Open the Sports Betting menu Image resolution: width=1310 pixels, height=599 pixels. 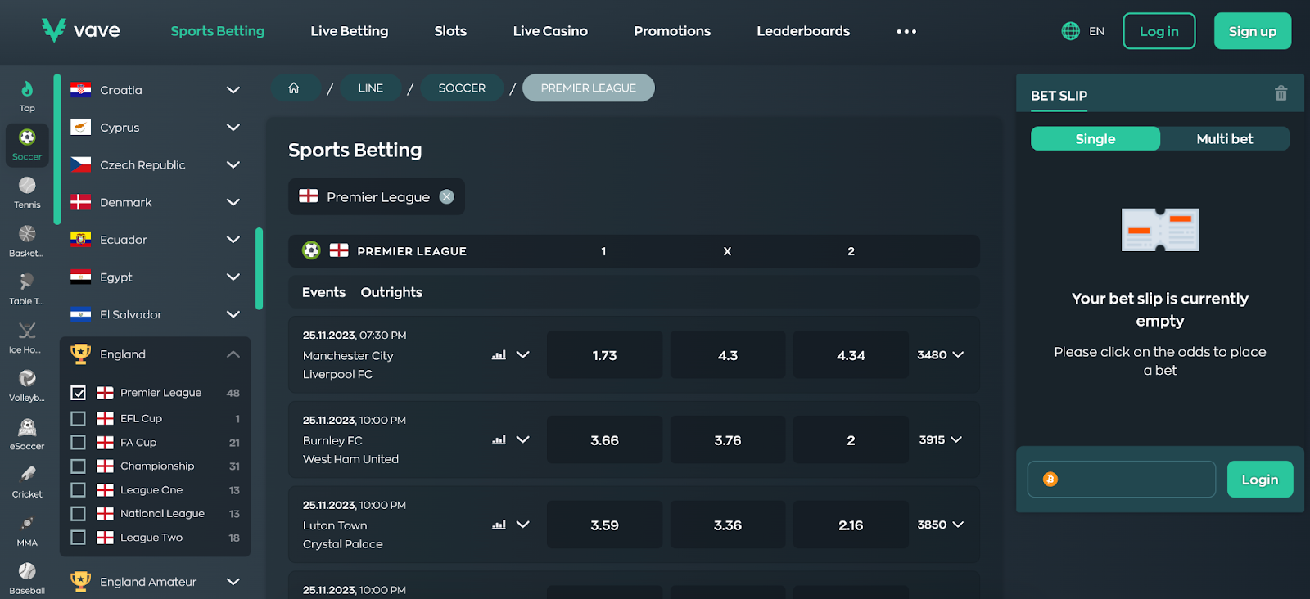218,31
